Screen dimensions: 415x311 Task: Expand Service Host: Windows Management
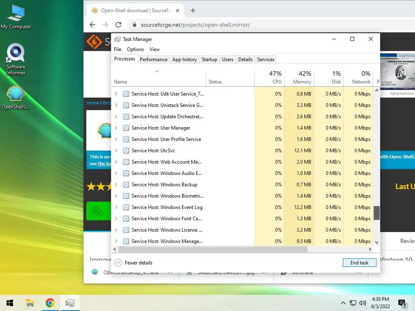(x=116, y=241)
